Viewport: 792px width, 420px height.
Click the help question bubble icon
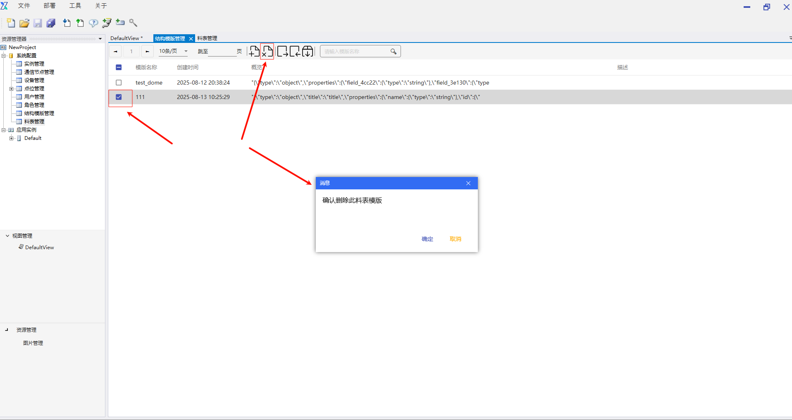pyautogui.click(x=93, y=23)
